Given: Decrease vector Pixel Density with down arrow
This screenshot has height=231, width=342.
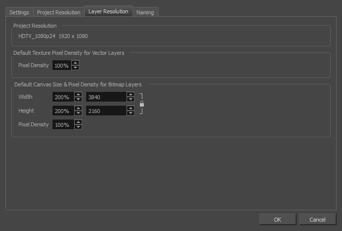Looking at the screenshot, I should pos(75,68).
